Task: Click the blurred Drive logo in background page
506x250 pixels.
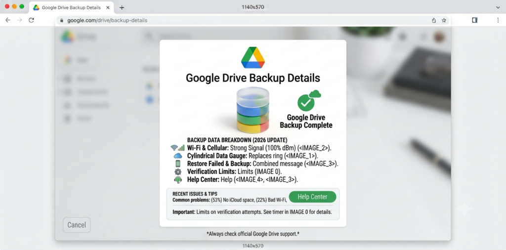Action: [67, 37]
